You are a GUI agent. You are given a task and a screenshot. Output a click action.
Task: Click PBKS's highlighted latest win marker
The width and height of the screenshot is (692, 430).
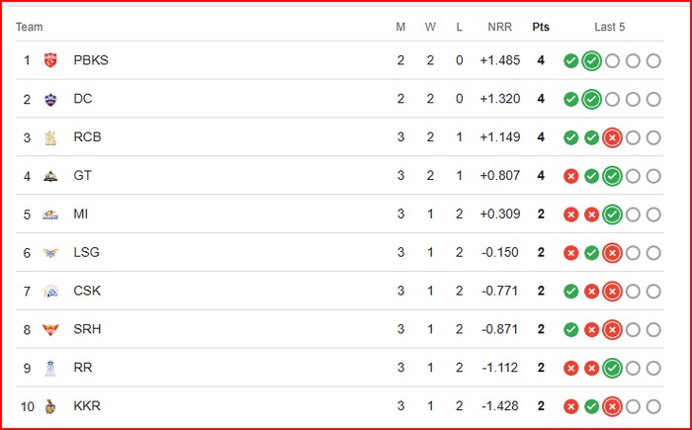point(591,60)
